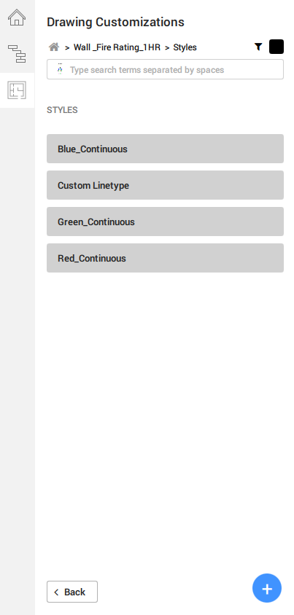Screen dimensions: 294x615
Task: Click the Drawing Customizations title
Action: tap(115, 22)
